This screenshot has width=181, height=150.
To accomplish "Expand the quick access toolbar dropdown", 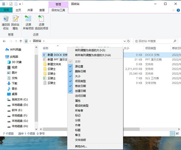I will pos(20,4).
